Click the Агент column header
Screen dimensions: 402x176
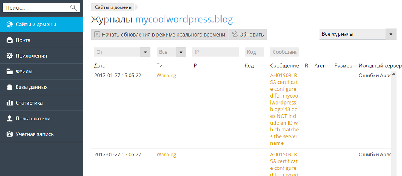[321, 66]
